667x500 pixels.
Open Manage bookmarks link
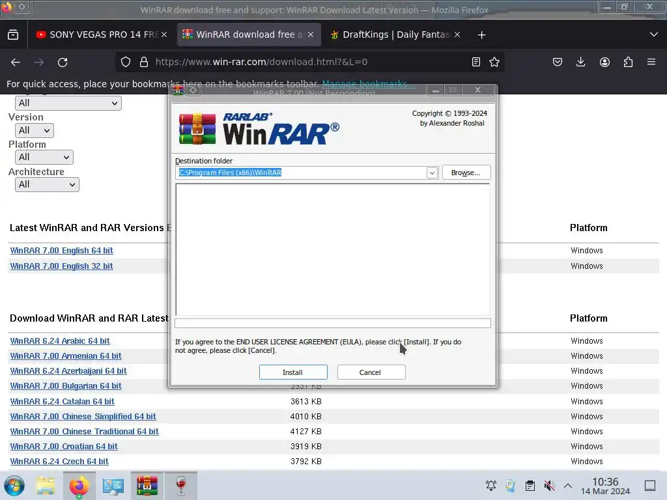(369, 84)
